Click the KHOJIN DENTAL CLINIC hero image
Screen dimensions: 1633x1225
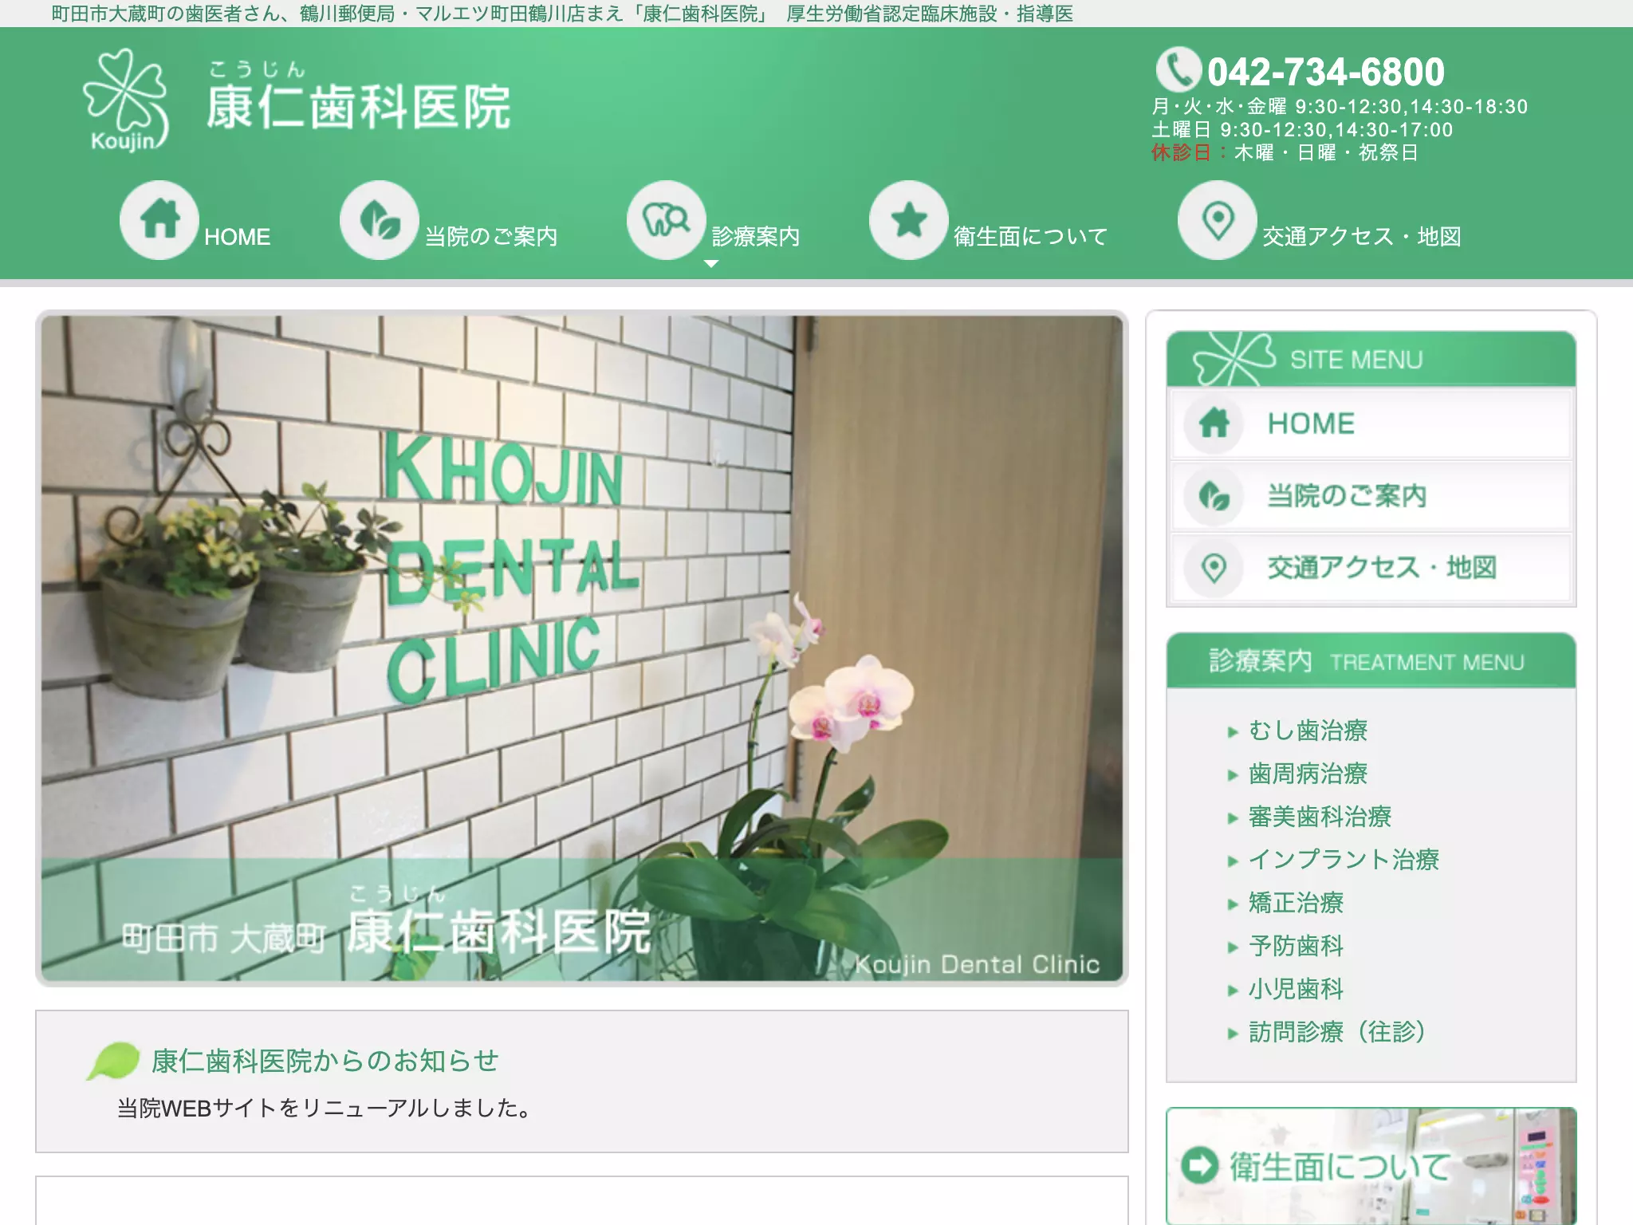click(x=582, y=648)
